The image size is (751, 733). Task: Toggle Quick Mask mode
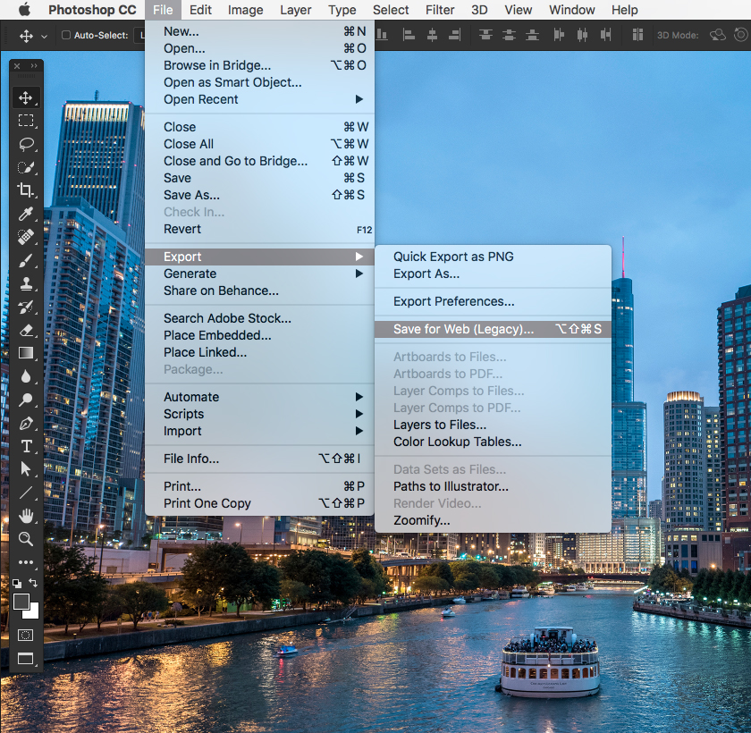tap(26, 635)
